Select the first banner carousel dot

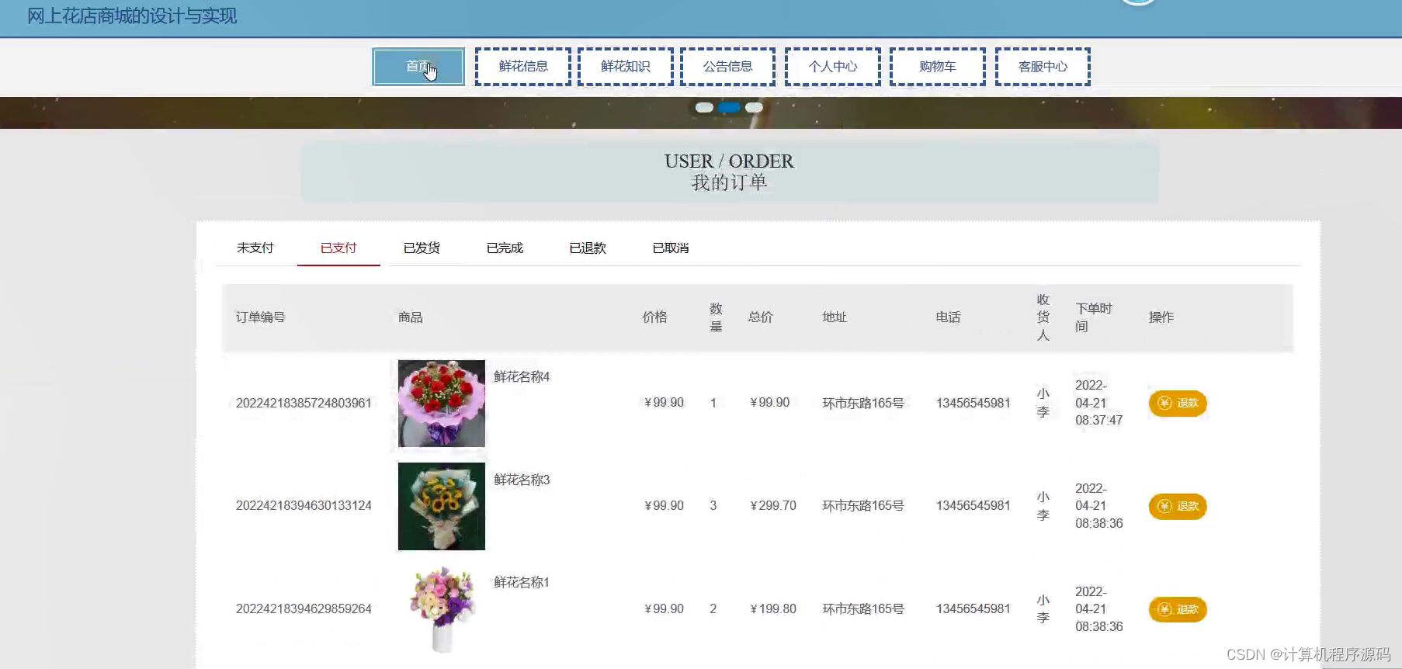[704, 108]
